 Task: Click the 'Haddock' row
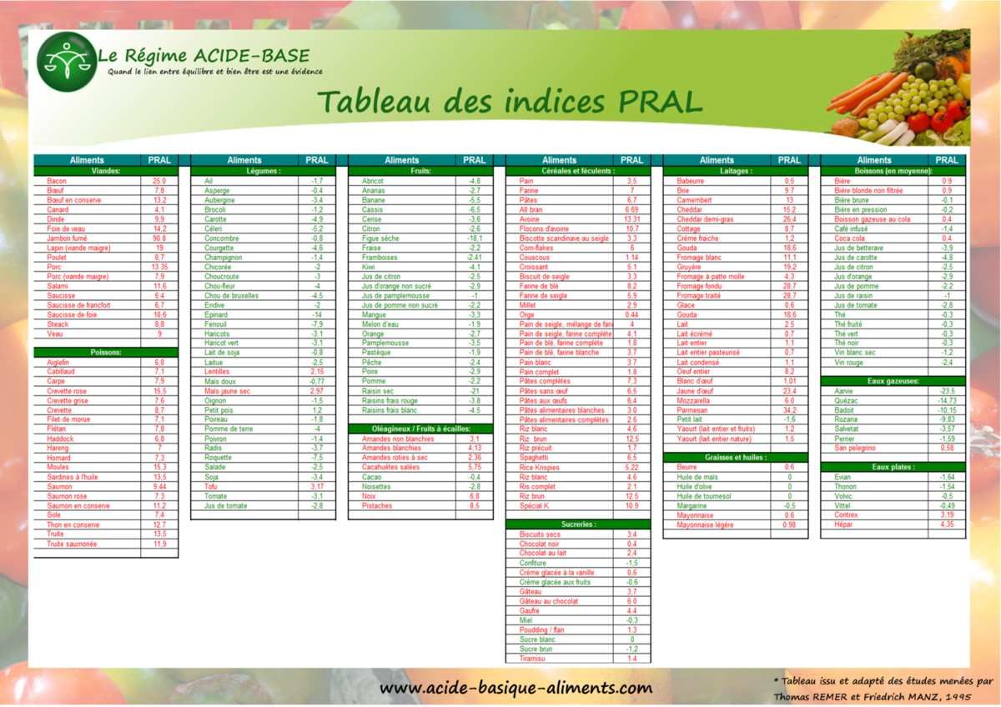coord(106,439)
